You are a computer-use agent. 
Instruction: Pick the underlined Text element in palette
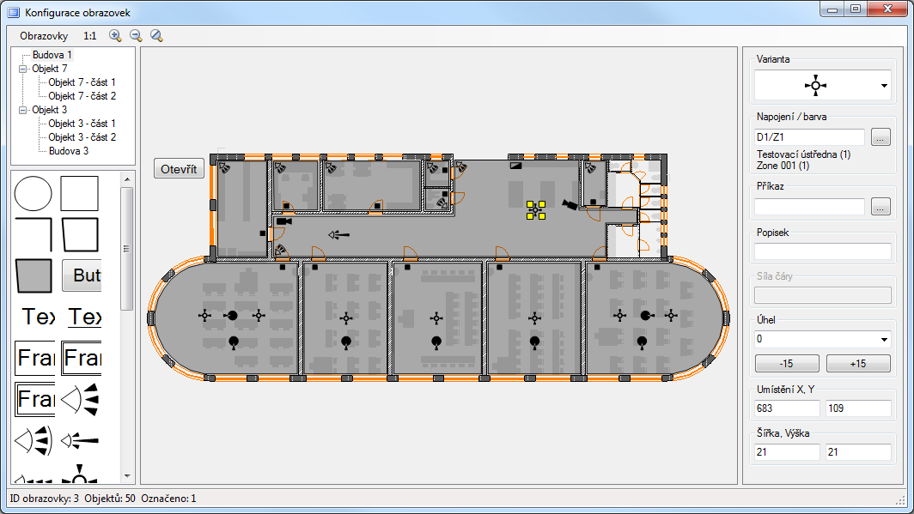(84, 317)
